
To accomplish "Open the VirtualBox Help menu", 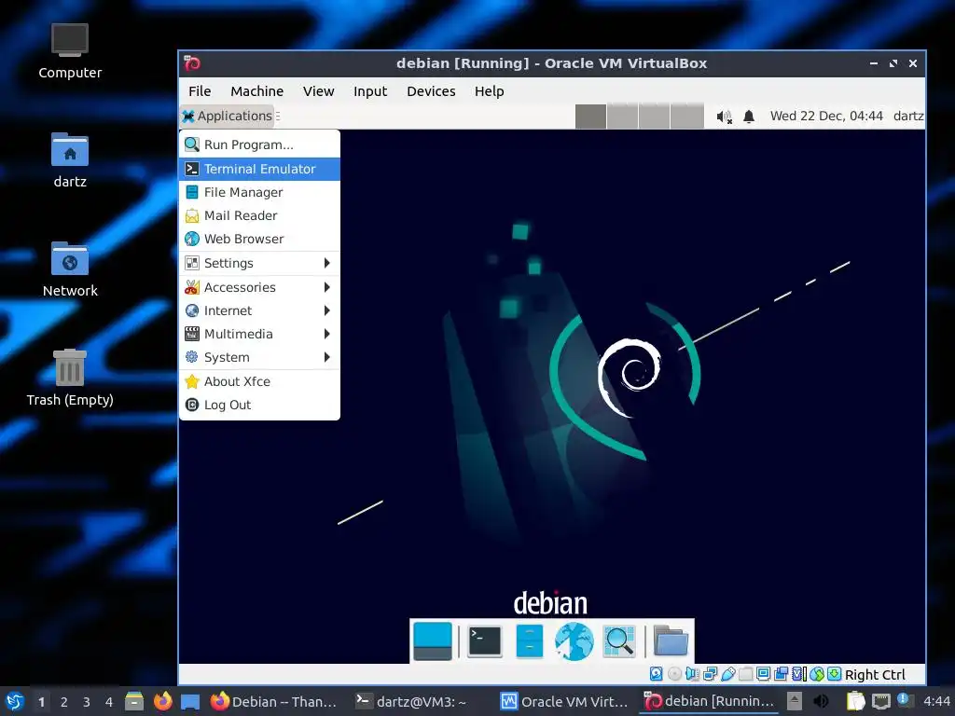I will (x=489, y=91).
